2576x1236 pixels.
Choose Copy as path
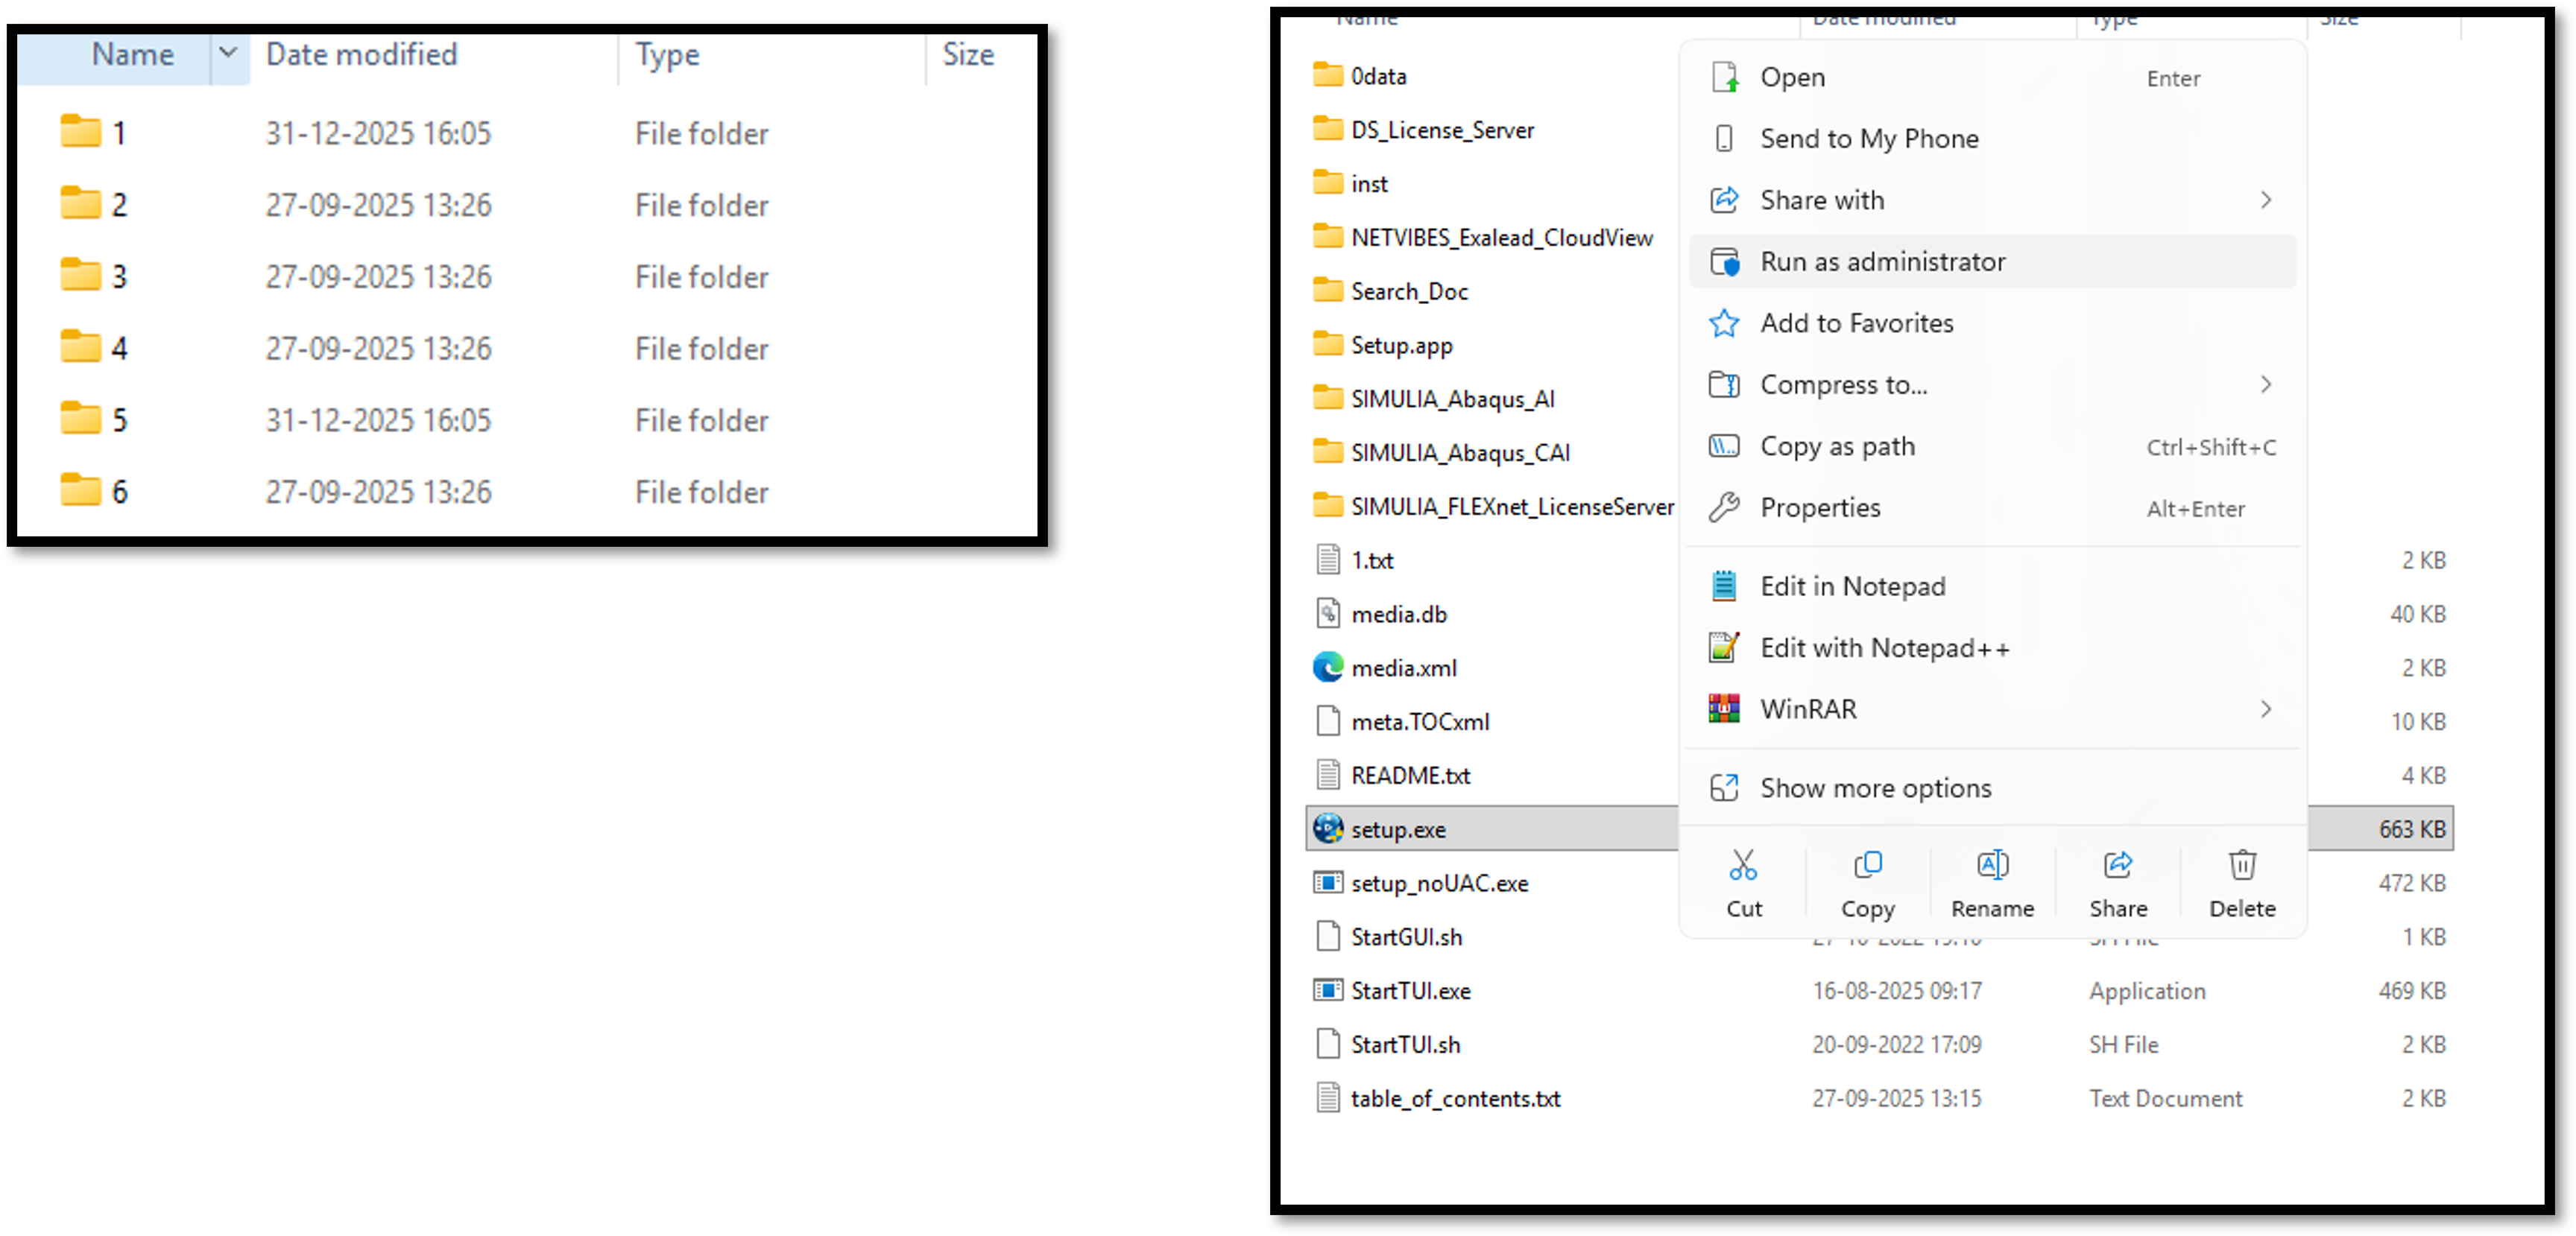point(1837,446)
